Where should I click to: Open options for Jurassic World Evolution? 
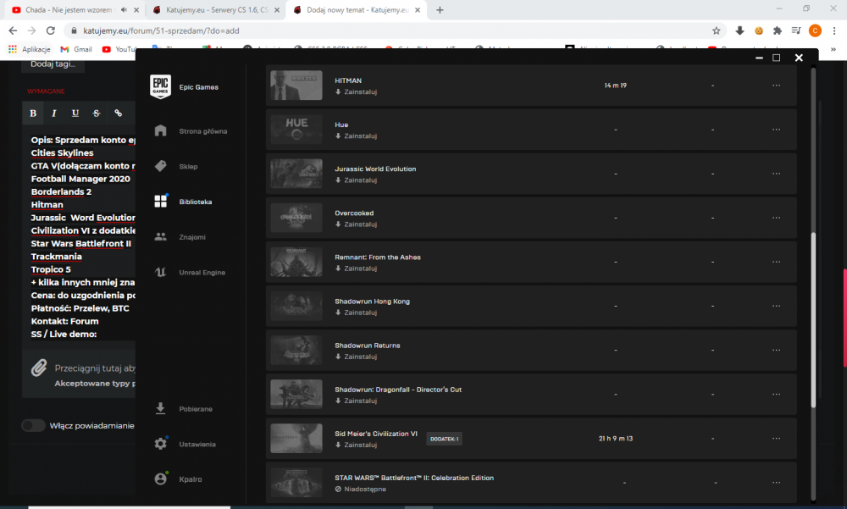pyautogui.click(x=776, y=174)
